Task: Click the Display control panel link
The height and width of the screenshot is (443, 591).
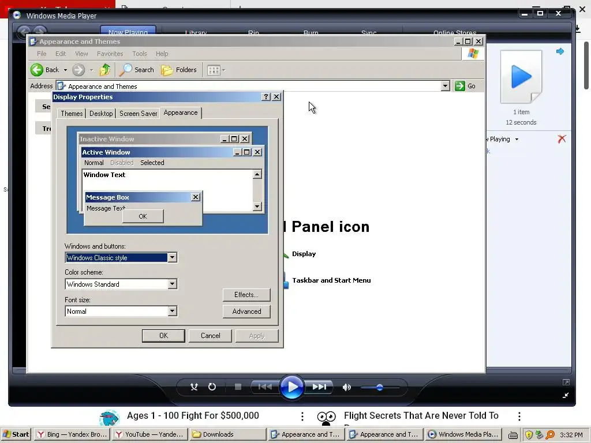Action: tap(304, 254)
